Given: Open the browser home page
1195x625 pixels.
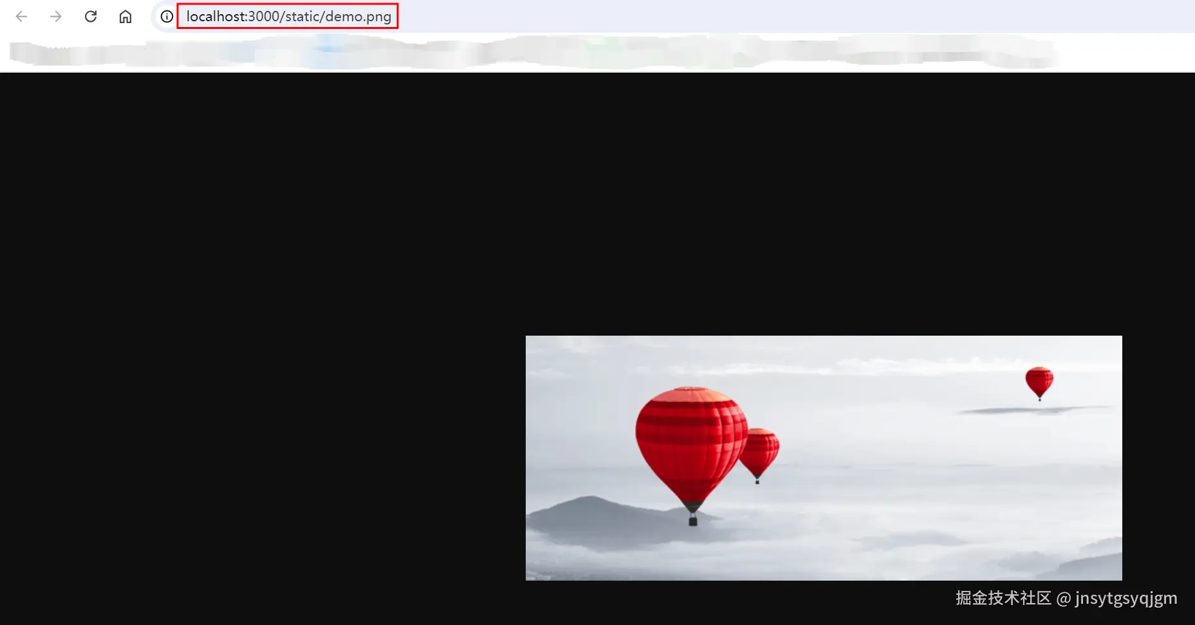Looking at the screenshot, I should pos(125,17).
